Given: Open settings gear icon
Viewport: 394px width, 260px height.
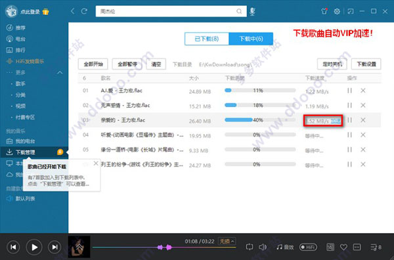Looking at the screenshot, I should pyautogui.click(x=337, y=11).
